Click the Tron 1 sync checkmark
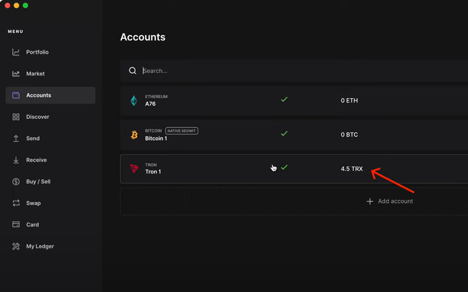Screen dimensions: 468x292 [x=285, y=167]
